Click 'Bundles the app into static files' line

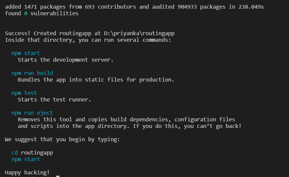[96, 80]
